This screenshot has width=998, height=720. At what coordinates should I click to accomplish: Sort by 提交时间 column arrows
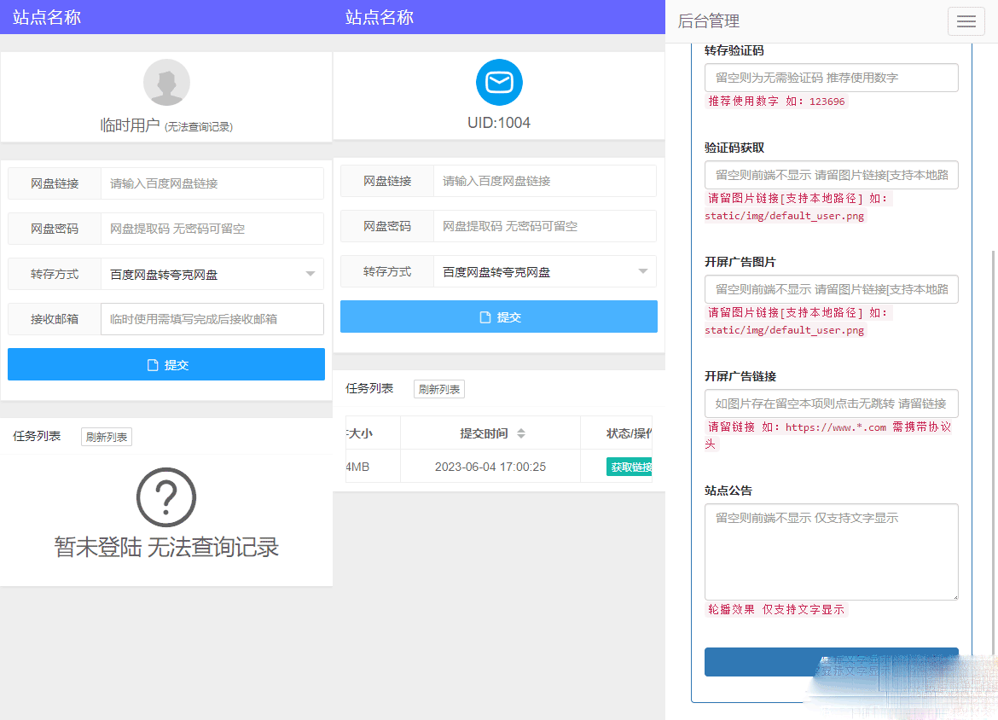click(x=521, y=433)
